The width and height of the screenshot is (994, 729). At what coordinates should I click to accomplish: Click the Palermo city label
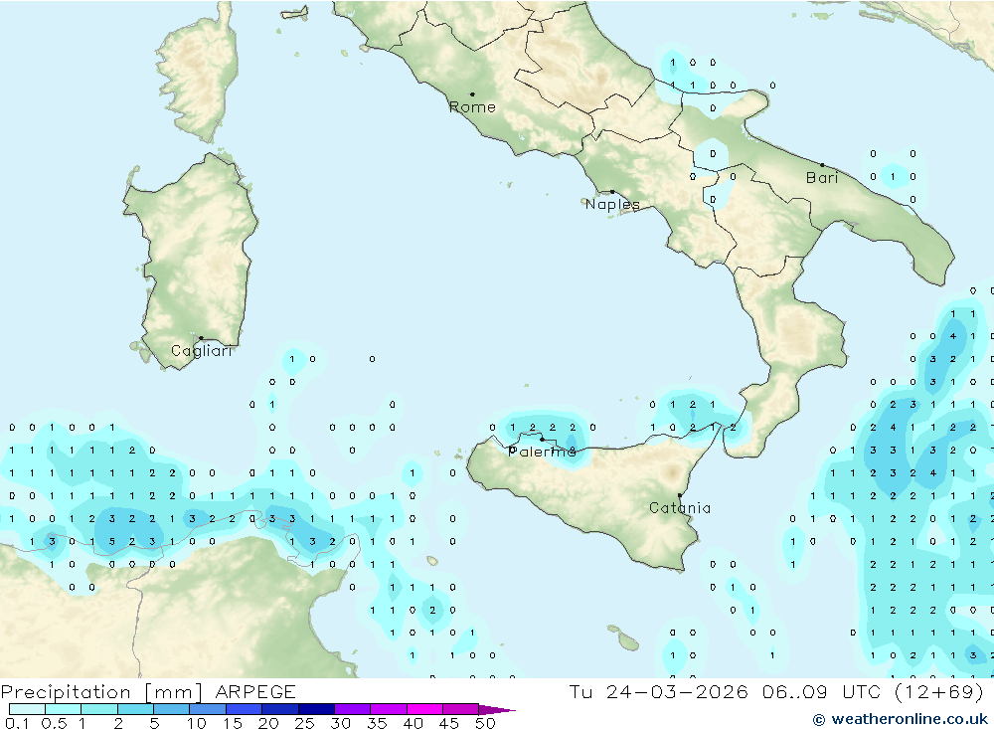542,452
